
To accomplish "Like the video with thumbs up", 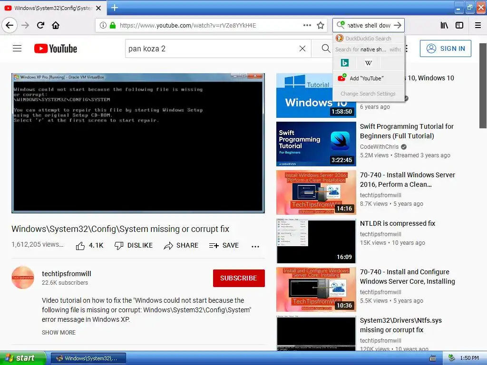I will 89,246.
